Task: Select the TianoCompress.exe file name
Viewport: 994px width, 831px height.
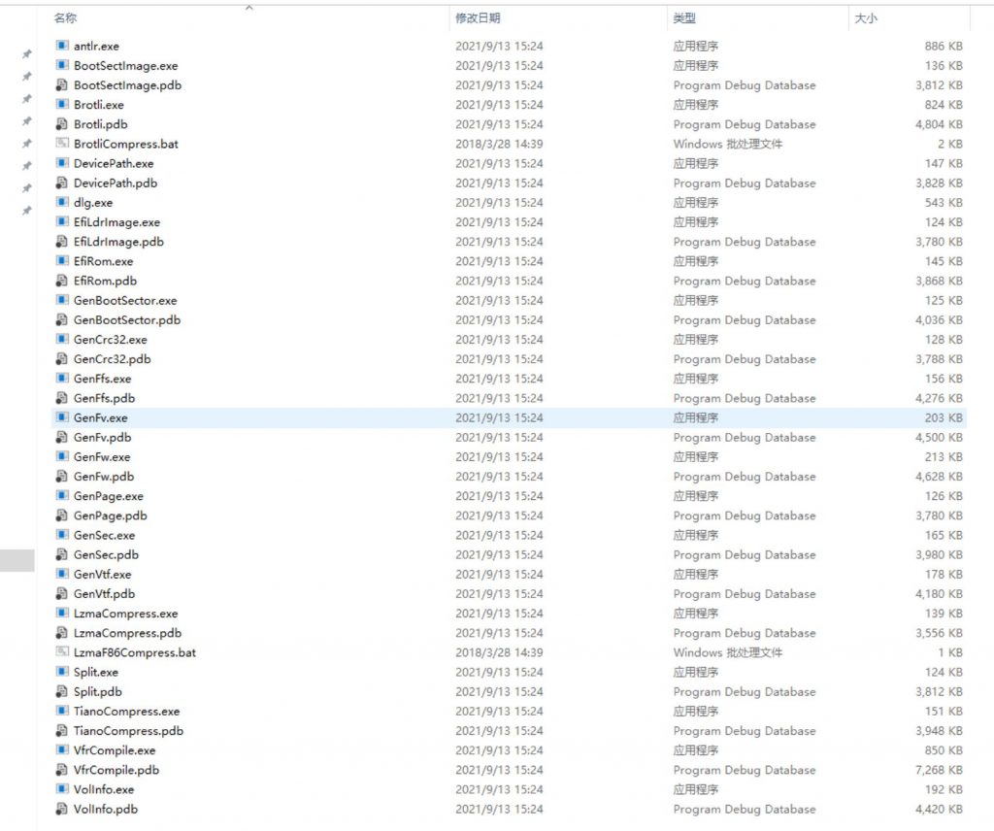Action: click(x=126, y=712)
